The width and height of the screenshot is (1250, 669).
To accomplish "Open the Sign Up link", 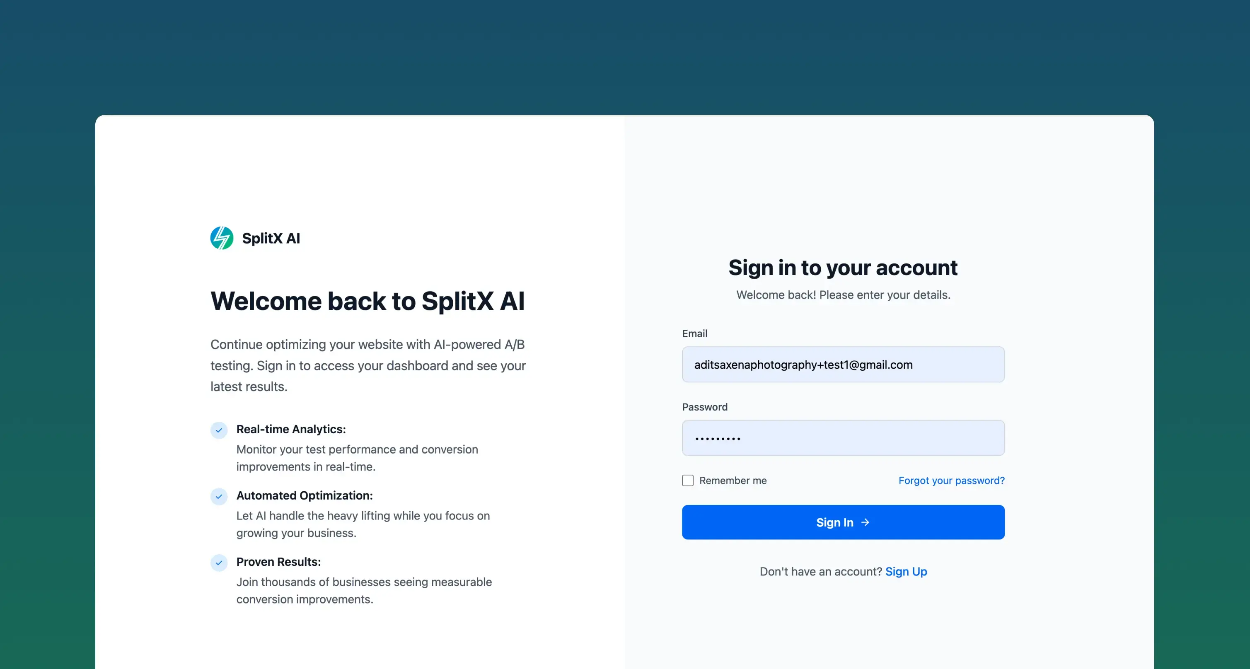I will point(905,572).
